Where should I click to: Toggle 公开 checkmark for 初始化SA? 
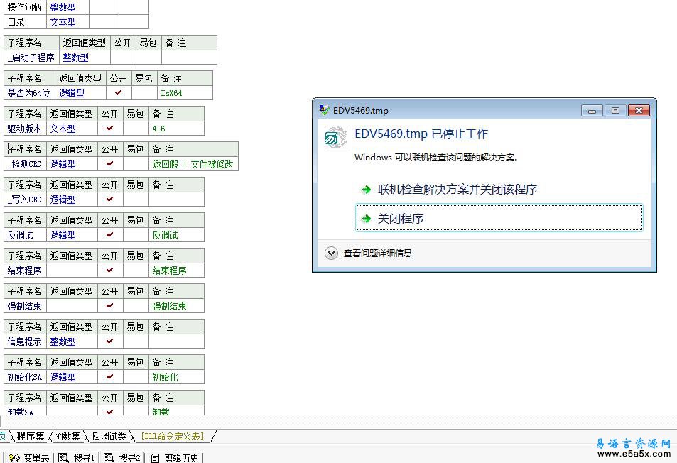click(109, 376)
